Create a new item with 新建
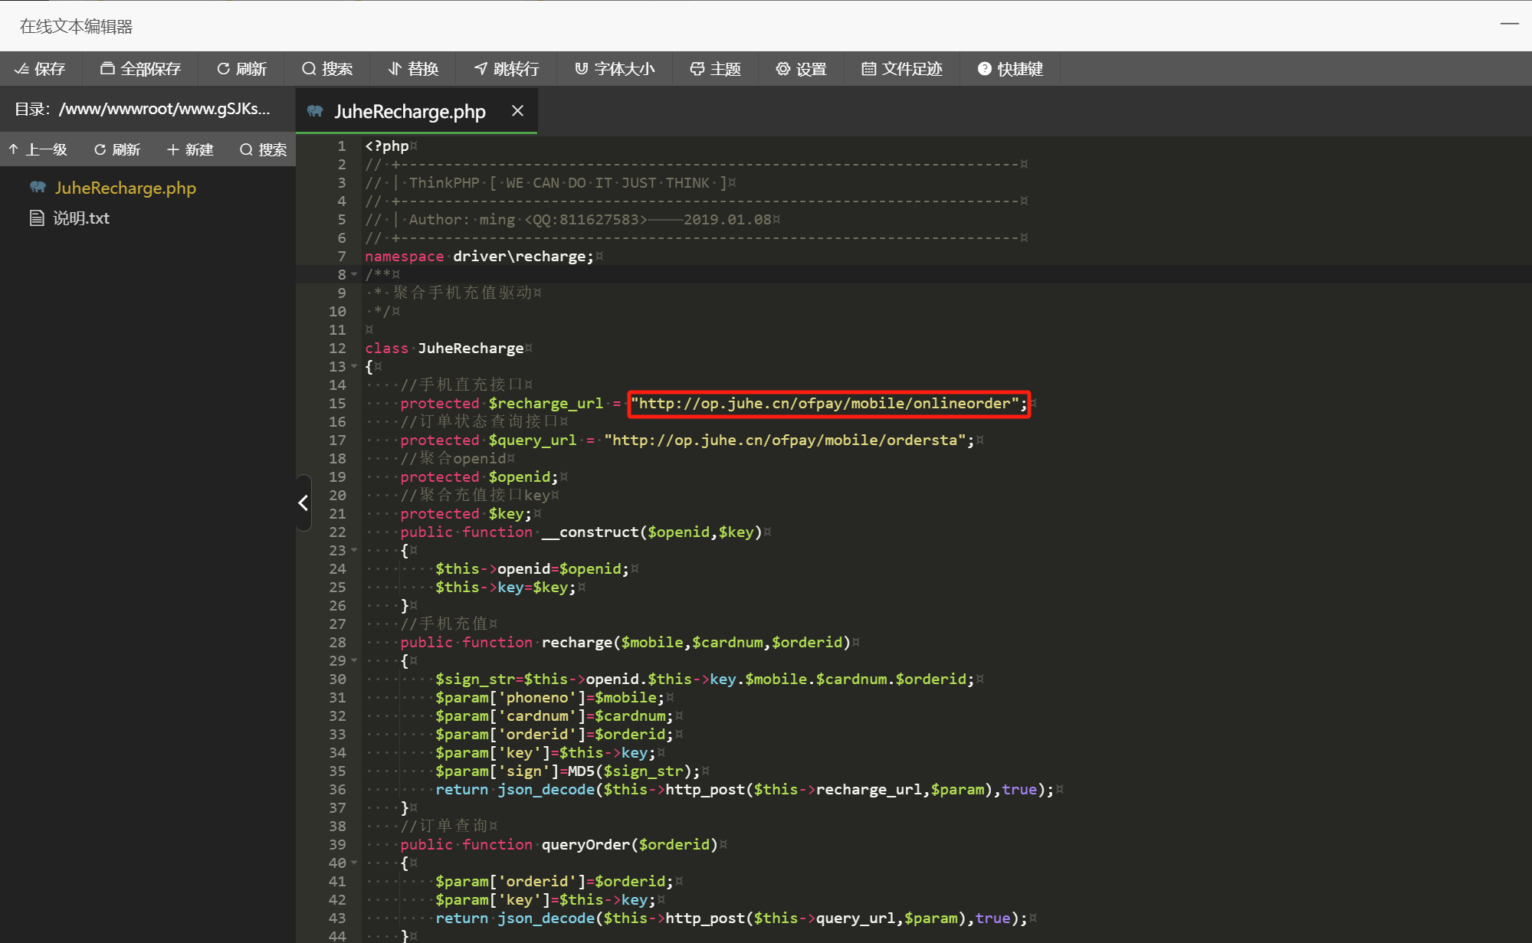The width and height of the screenshot is (1532, 943). pyautogui.click(x=191, y=149)
